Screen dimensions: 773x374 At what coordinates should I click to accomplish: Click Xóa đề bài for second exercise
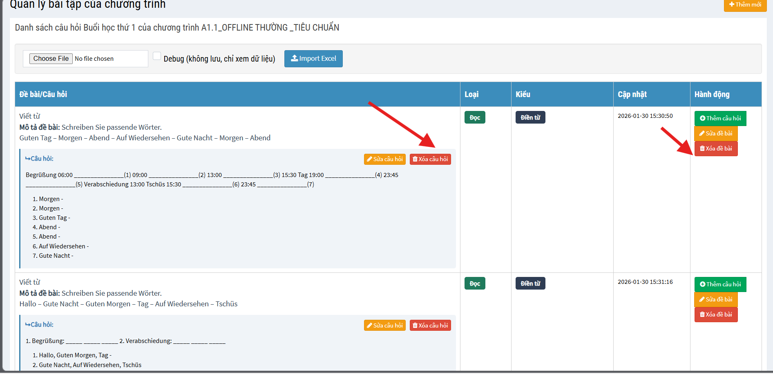716,314
